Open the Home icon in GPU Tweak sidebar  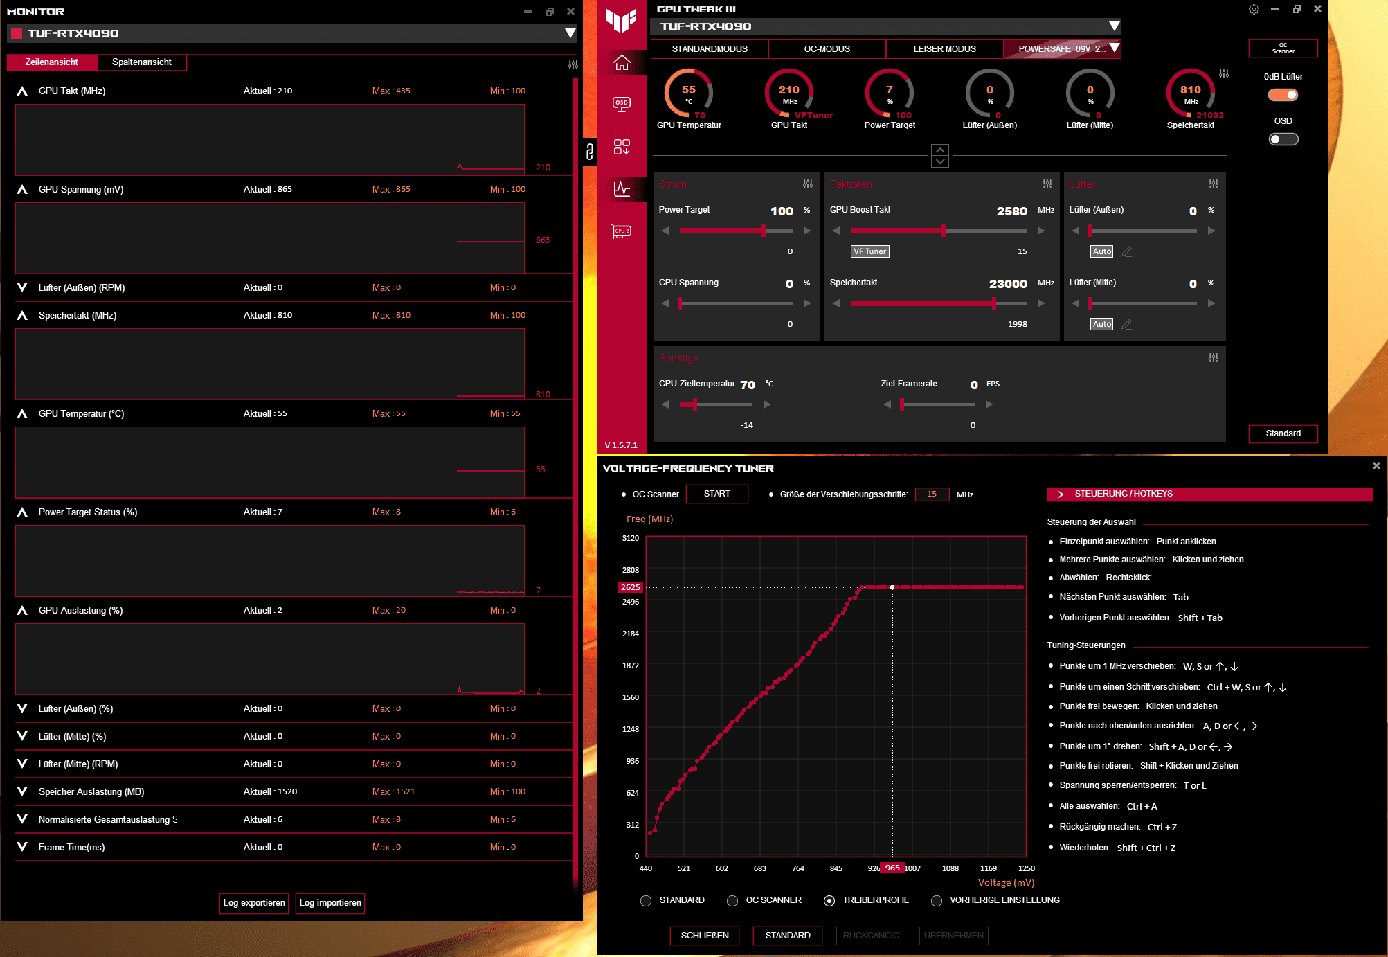622,62
